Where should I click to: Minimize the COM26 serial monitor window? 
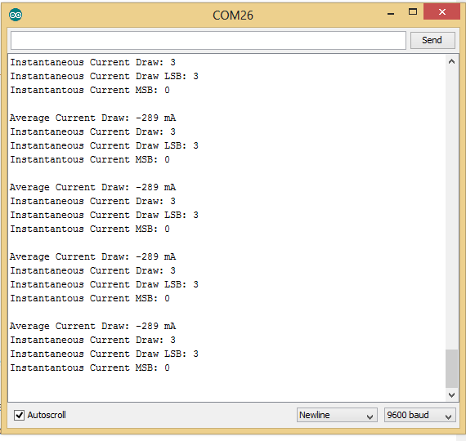pos(391,13)
